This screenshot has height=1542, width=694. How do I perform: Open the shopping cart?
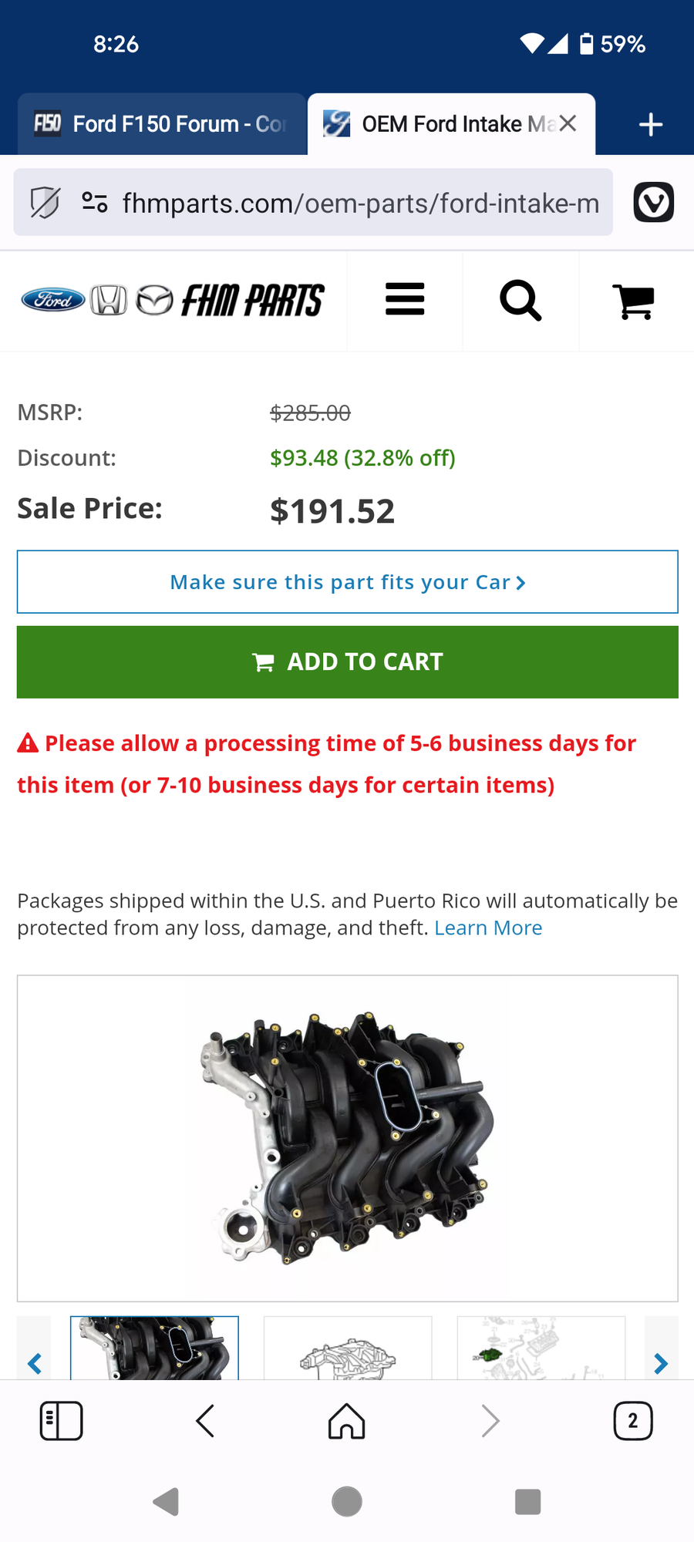coord(635,301)
